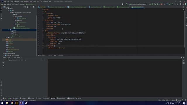
Task: Collapse the controller package node
Action: point(14,16)
